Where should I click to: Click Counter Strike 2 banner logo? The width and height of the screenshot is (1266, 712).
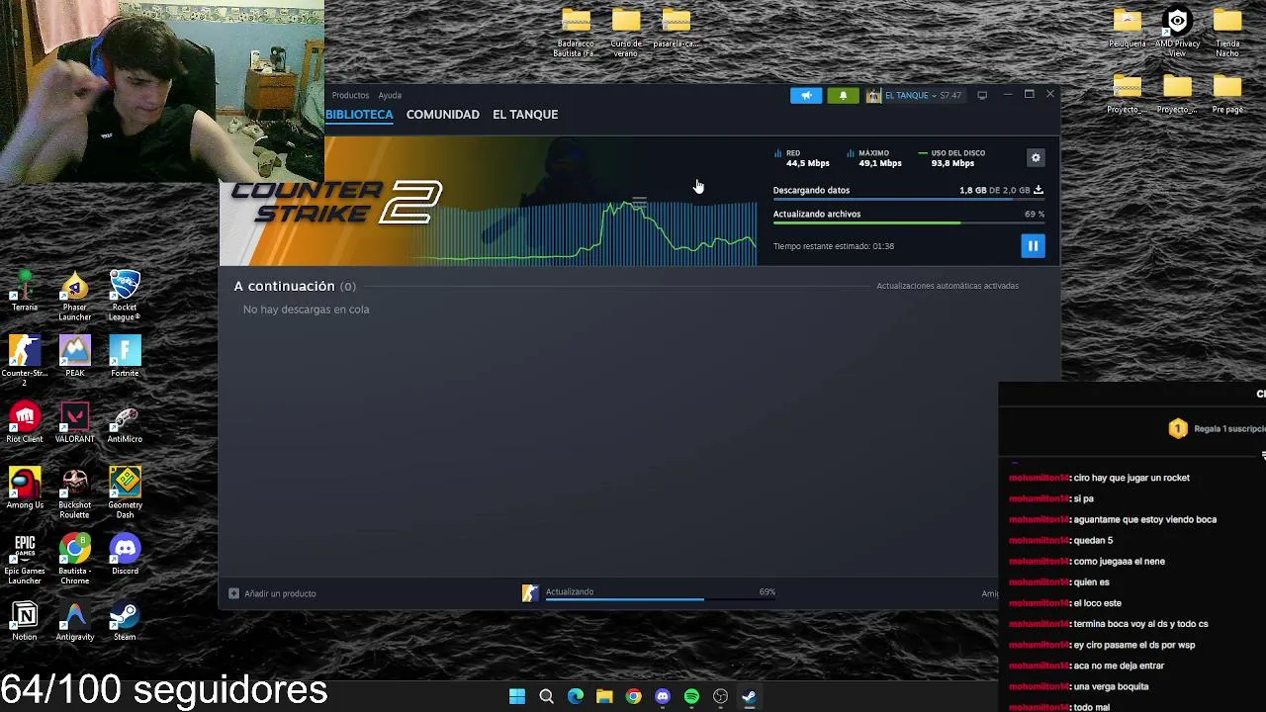(336, 202)
